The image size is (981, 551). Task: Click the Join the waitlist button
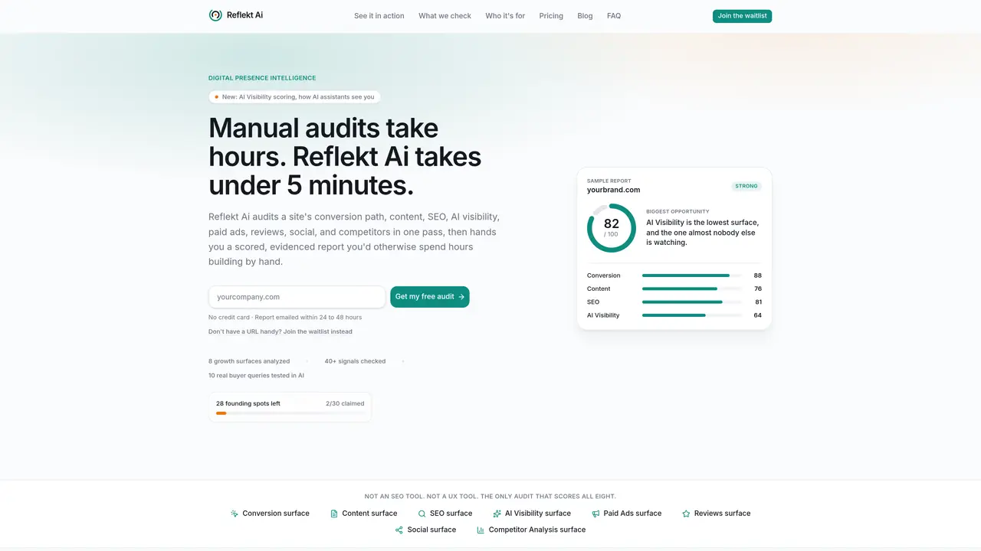[742, 16]
